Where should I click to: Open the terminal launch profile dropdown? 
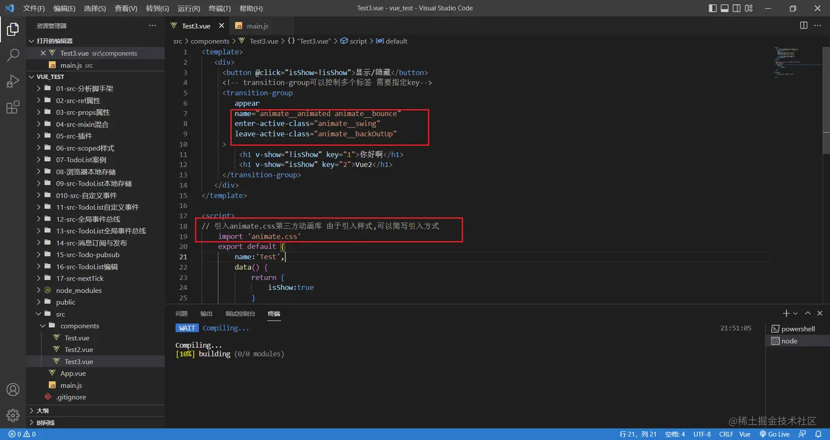coord(795,313)
